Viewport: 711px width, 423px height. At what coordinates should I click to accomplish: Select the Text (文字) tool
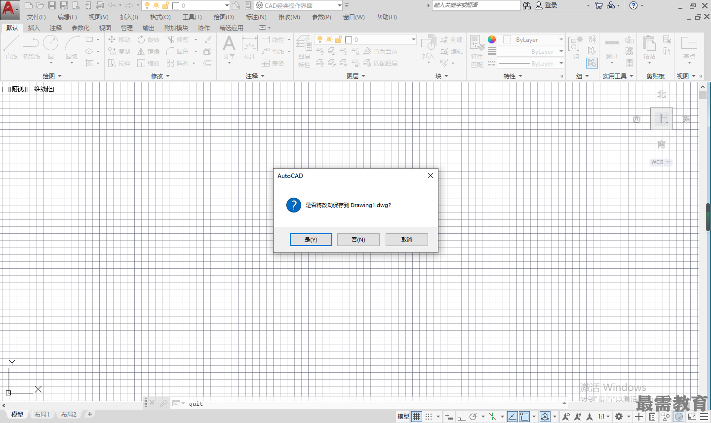point(229,47)
